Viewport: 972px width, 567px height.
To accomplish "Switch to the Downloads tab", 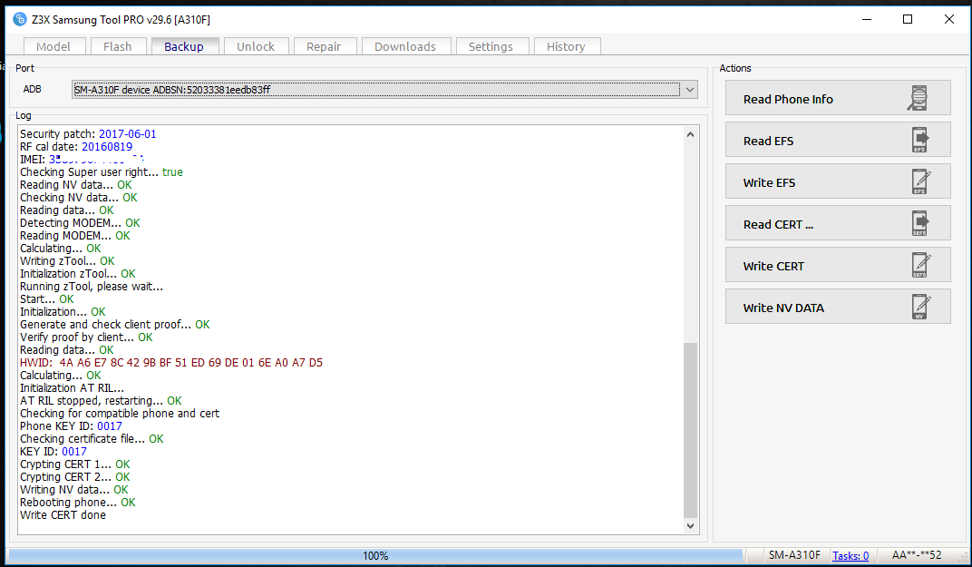I will tap(405, 46).
